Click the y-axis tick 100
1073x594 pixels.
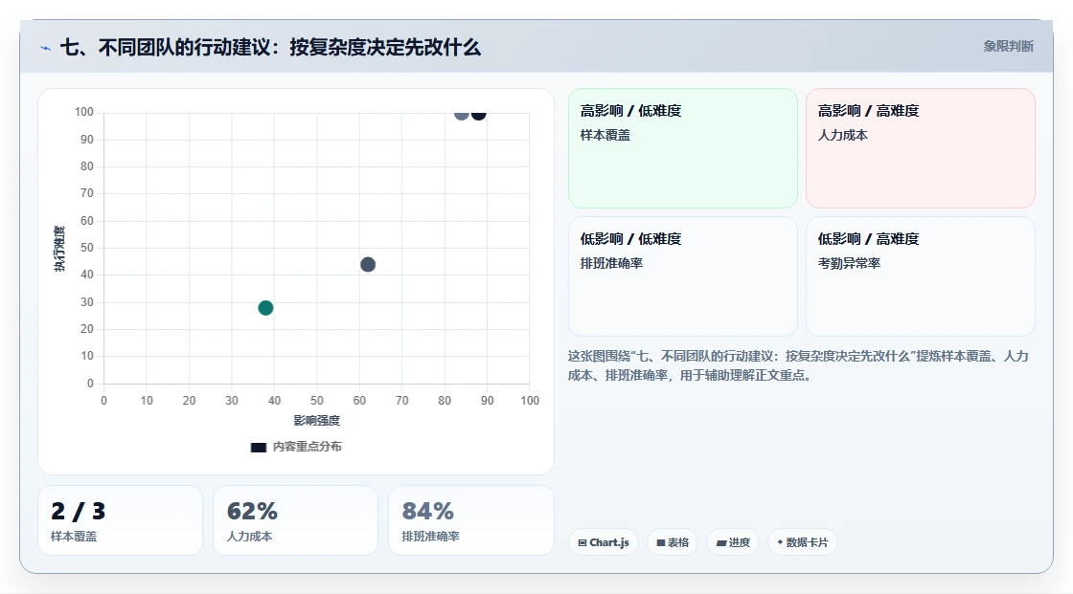(84, 112)
